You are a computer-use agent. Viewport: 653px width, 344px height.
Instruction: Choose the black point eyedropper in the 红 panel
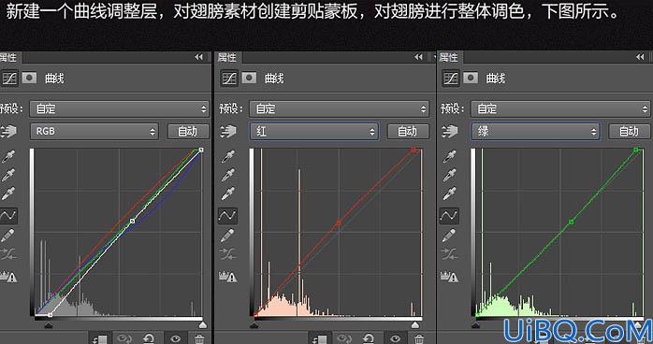coord(227,157)
